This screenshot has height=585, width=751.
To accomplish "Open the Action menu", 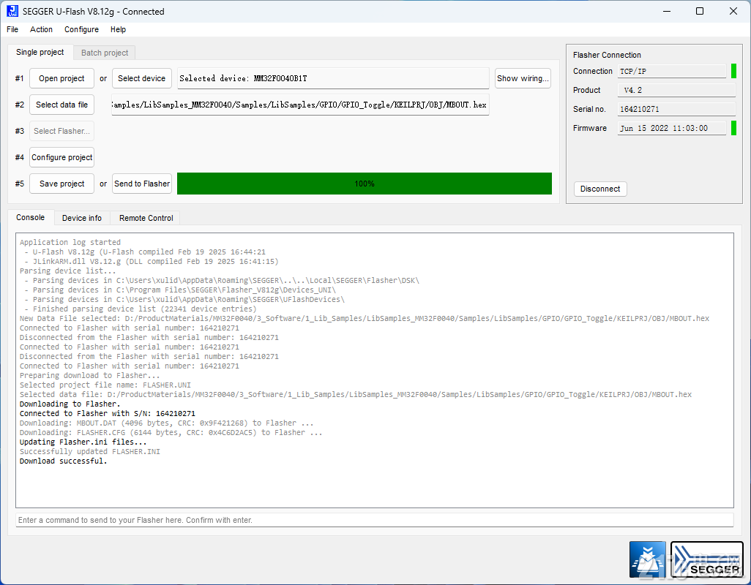I will pos(41,29).
